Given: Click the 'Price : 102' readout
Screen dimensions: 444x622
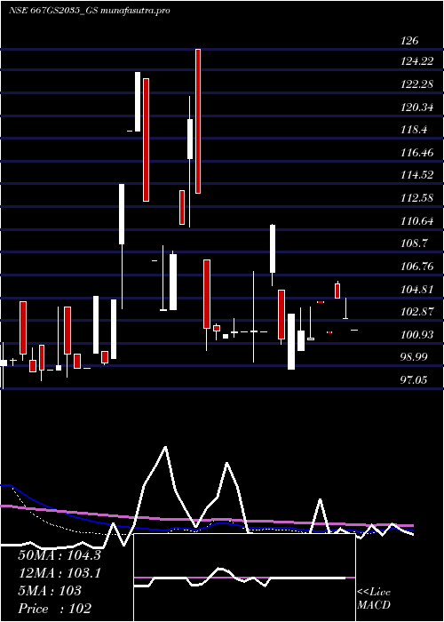Looking at the screenshot, I should [x=55, y=609].
